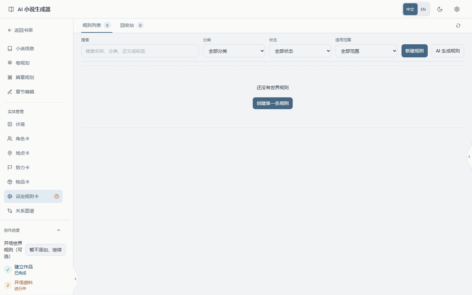Click the back arrow next to 返回书架
The image size is (472, 295).
click(10, 30)
